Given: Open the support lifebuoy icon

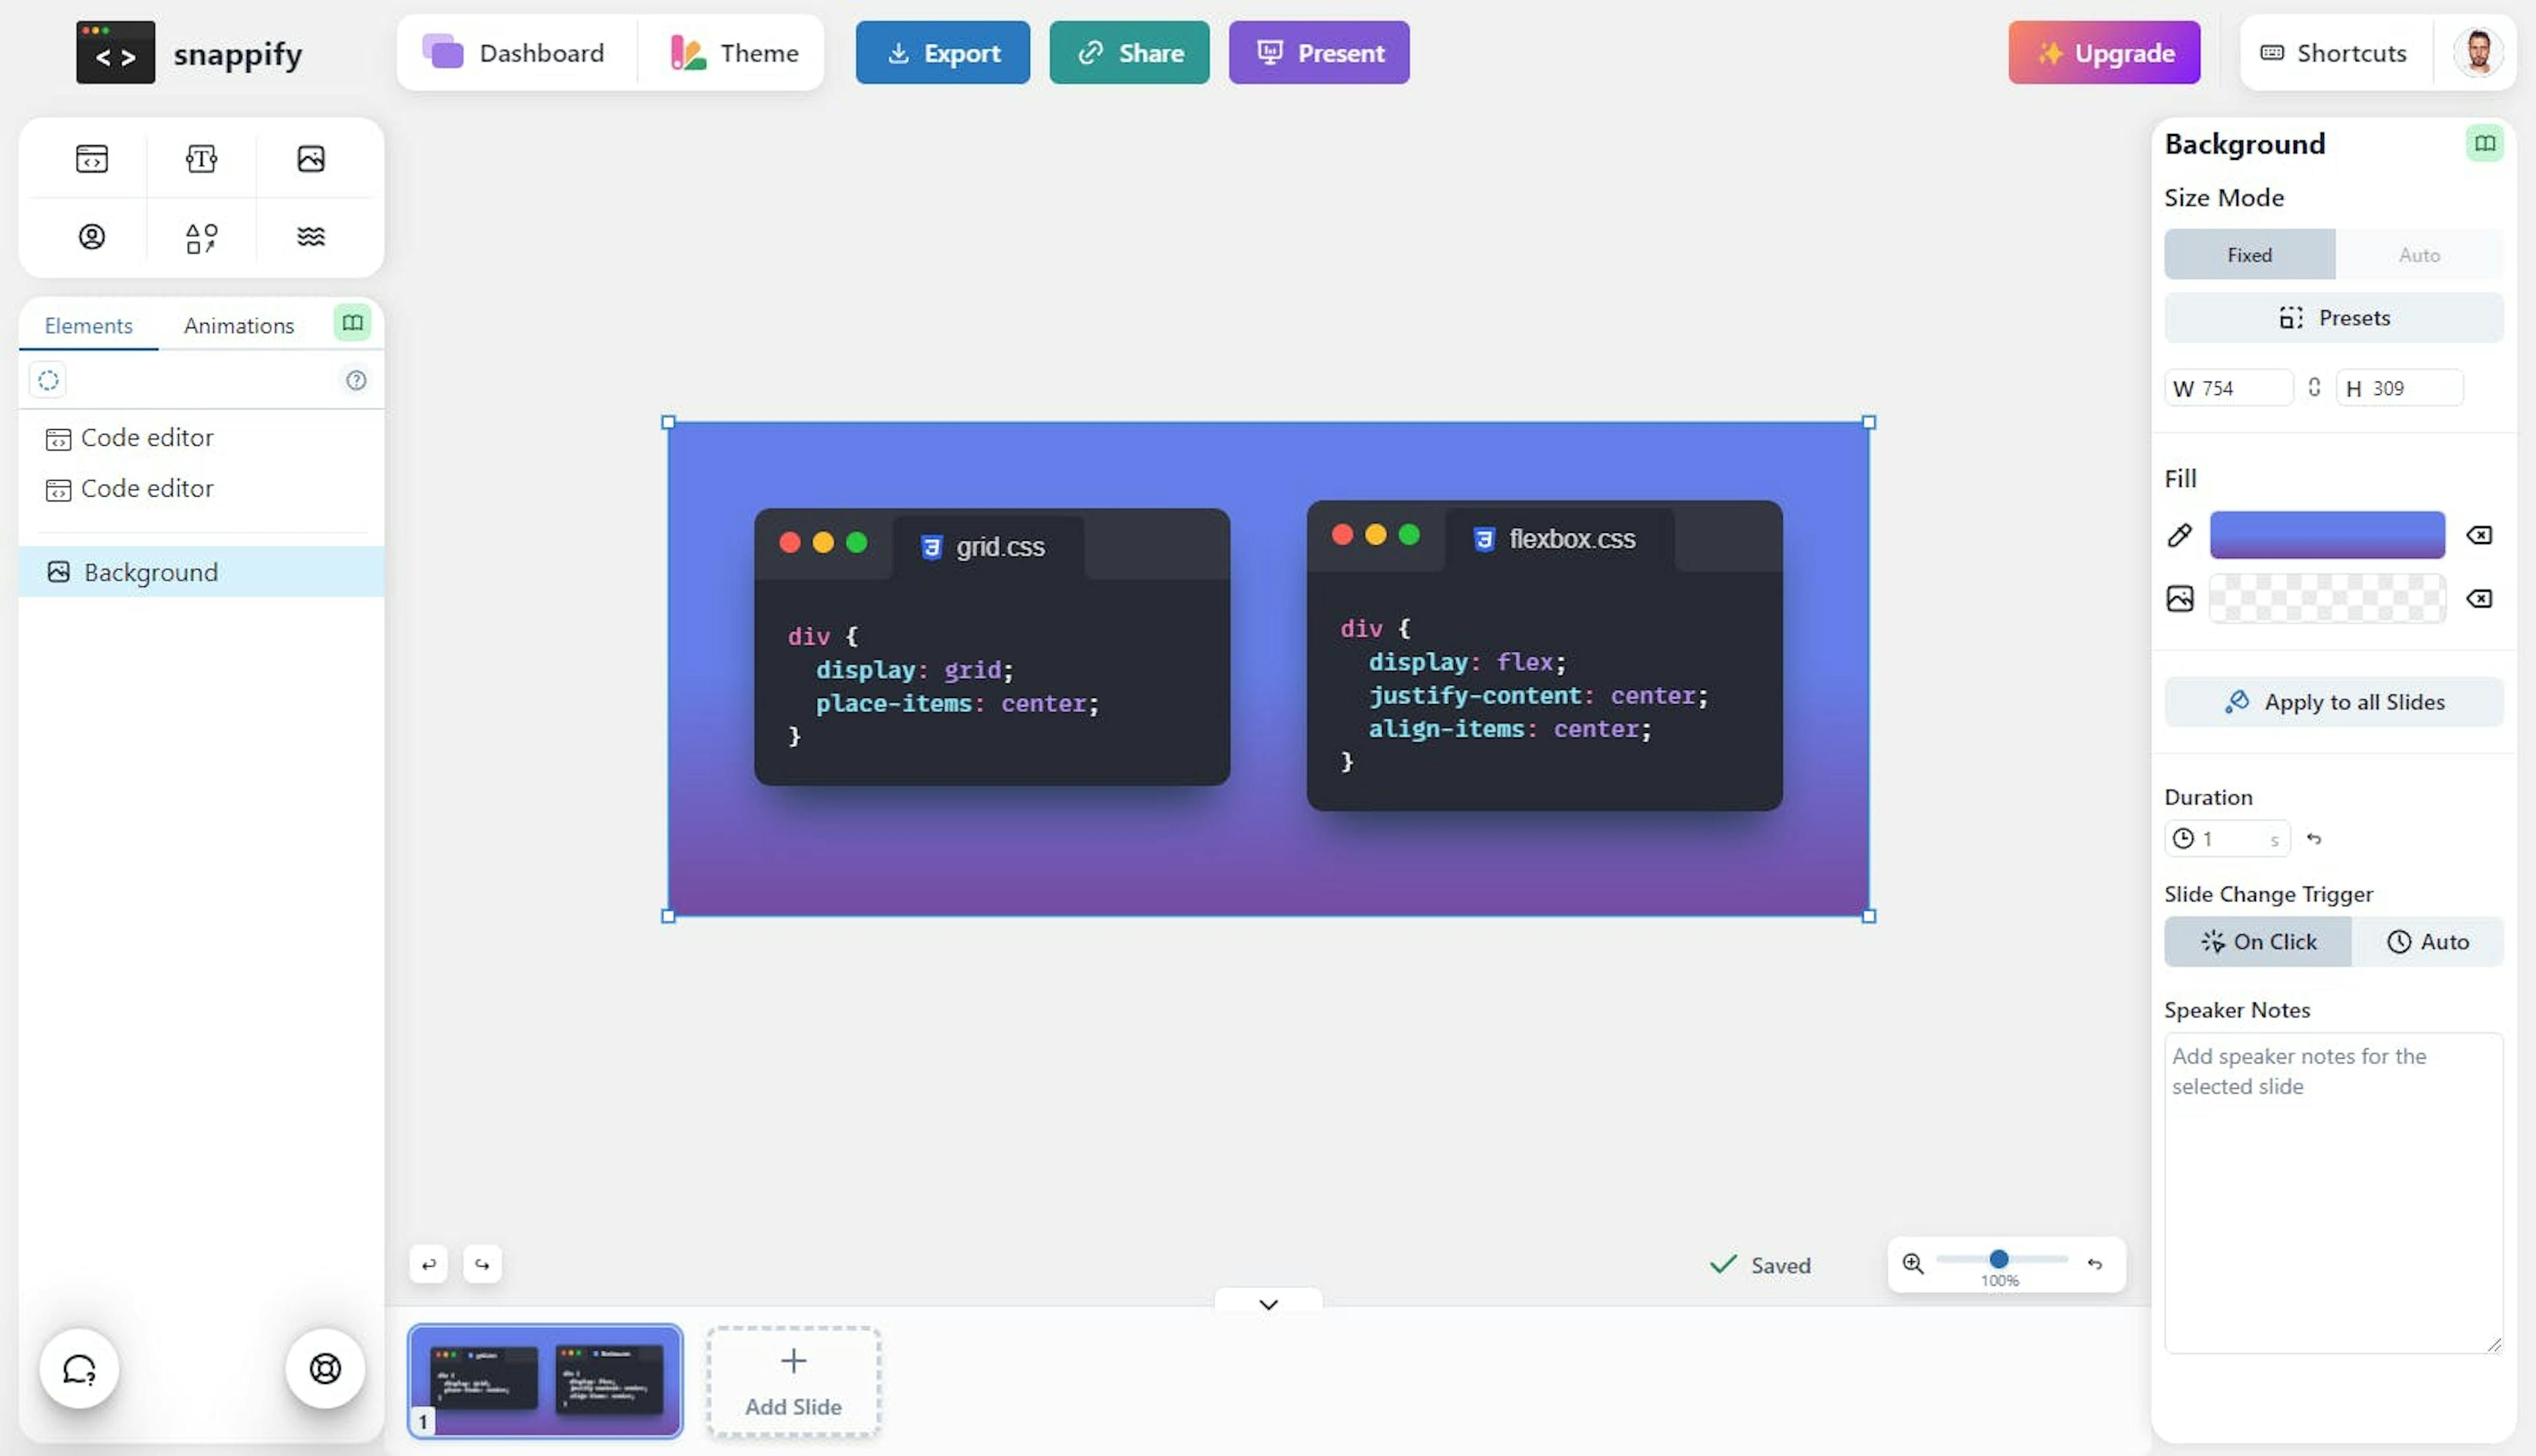Looking at the screenshot, I should click(325, 1368).
